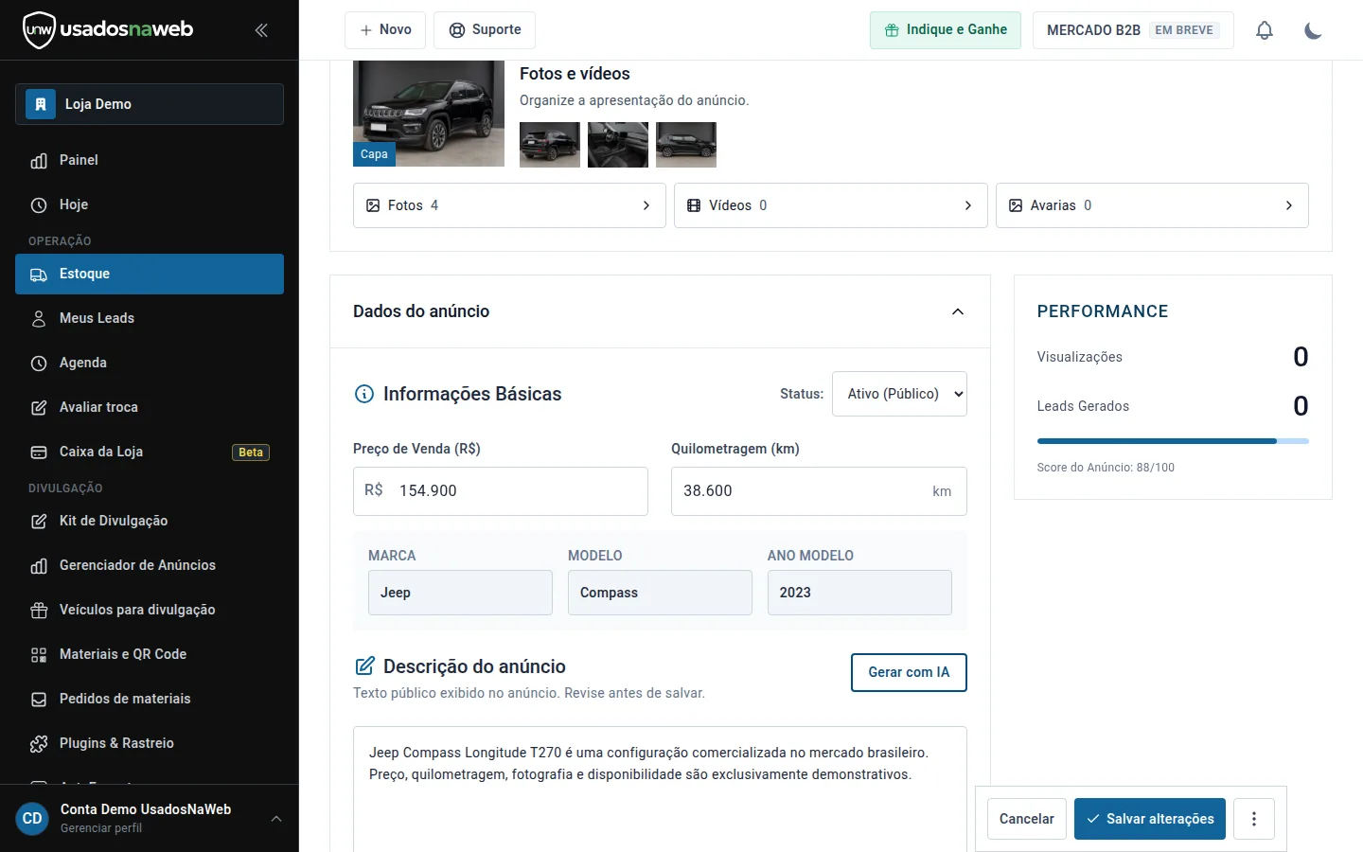Click the Beta badge
Image resolution: width=1363 pixels, height=852 pixels.
251,453
